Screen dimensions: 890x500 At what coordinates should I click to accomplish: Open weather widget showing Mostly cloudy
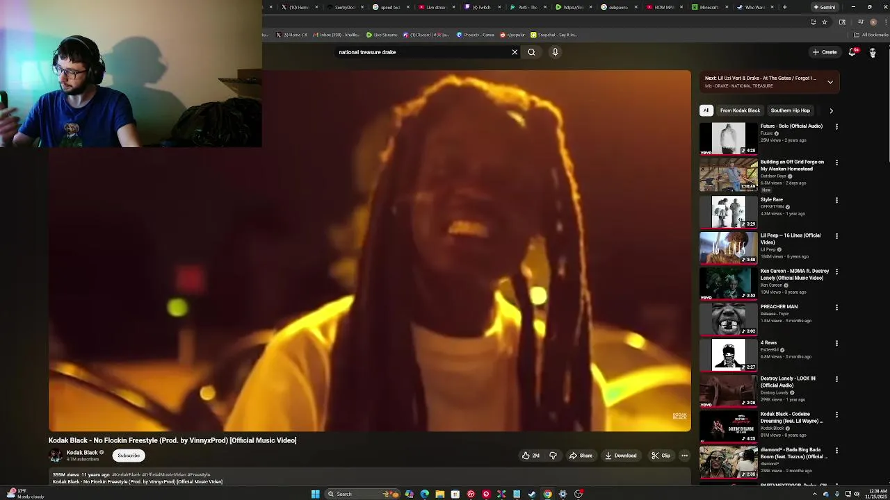click(x=25, y=494)
